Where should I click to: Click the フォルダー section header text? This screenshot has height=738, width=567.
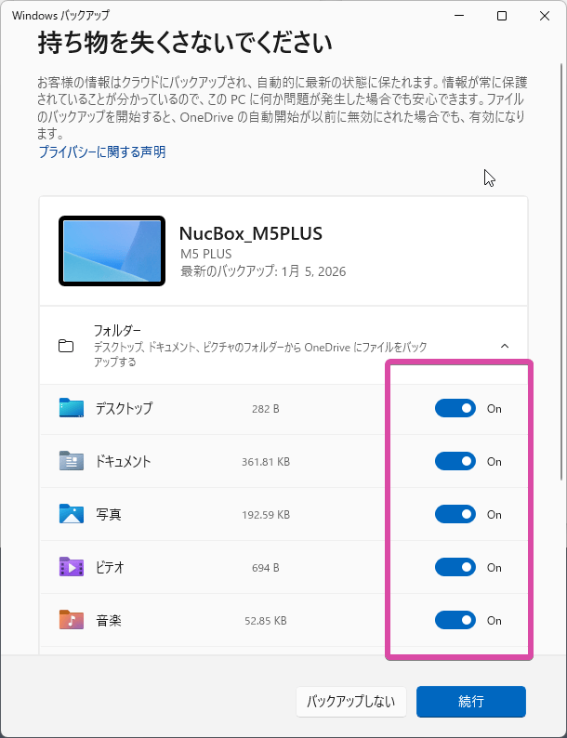click(x=118, y=330)
